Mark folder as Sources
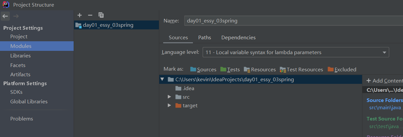The image size is (403, 137). [203, 69]
